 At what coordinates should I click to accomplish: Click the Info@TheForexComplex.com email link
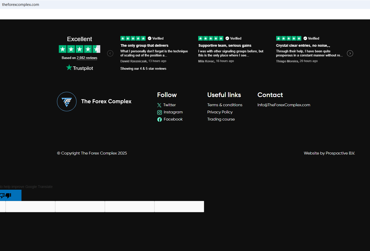[284, 105]
